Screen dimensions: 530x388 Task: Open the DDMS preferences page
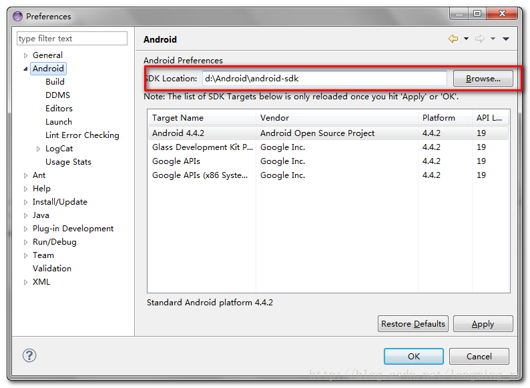tap(57, 95)
